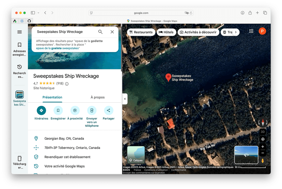Click the location target button on map

click(263, 139)
